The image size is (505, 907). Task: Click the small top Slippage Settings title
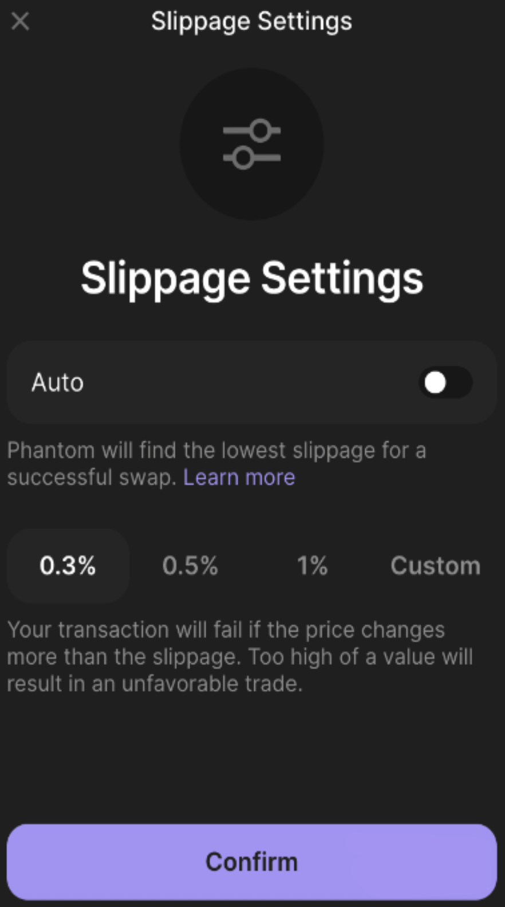tap(251, 22)
